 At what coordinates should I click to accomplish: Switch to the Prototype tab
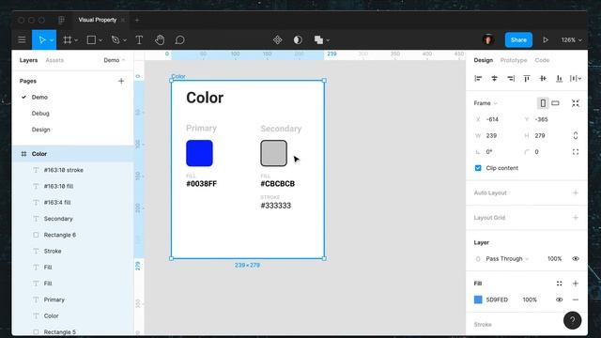(x=514, y=60)
